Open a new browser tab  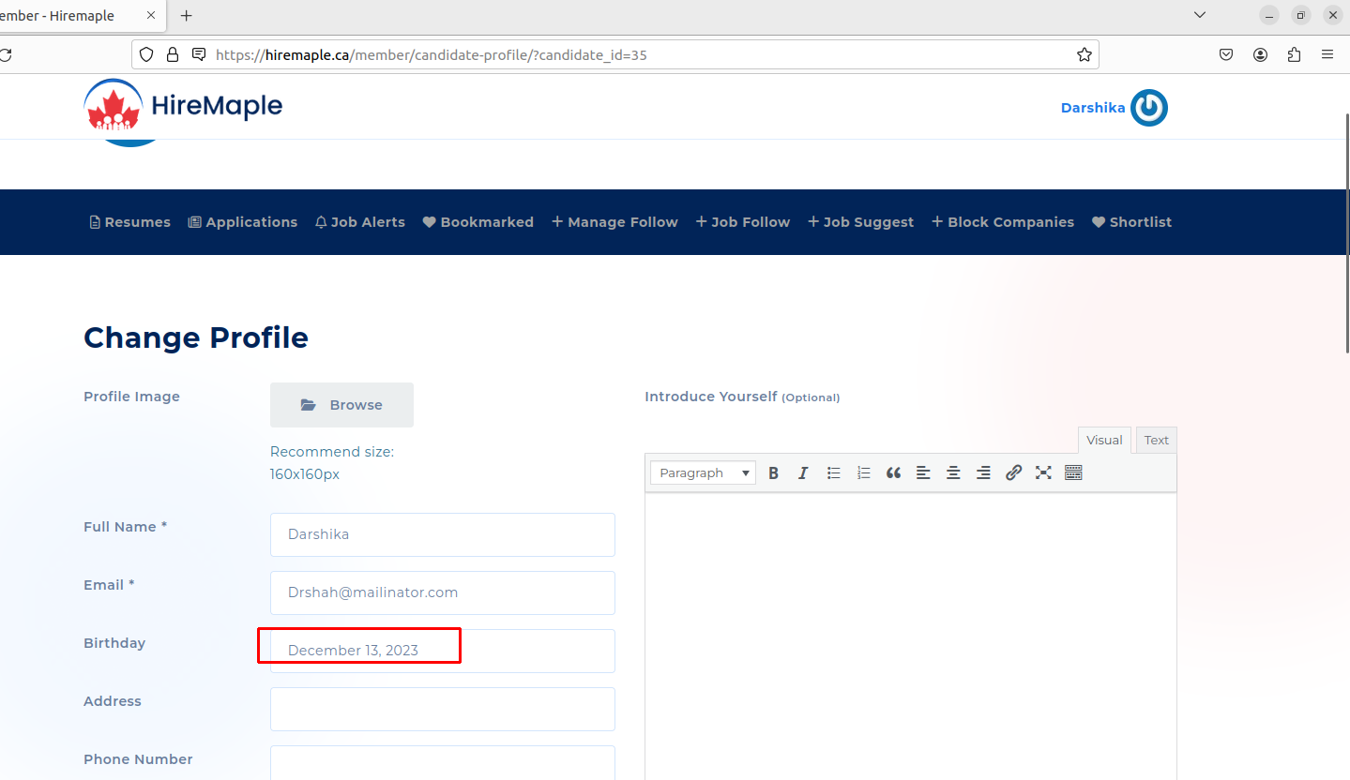(187, 16)
